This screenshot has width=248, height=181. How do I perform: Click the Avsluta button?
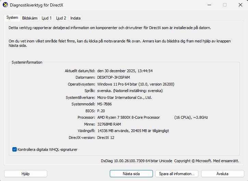pos(223,174)
